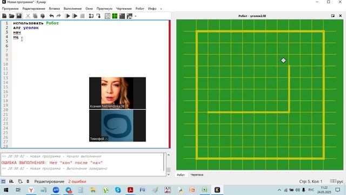
Task: Save the current program
Action: click(x=19, y=16)
